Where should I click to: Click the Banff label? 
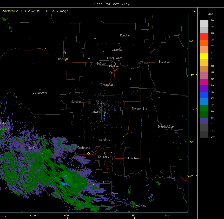(32, 147)
